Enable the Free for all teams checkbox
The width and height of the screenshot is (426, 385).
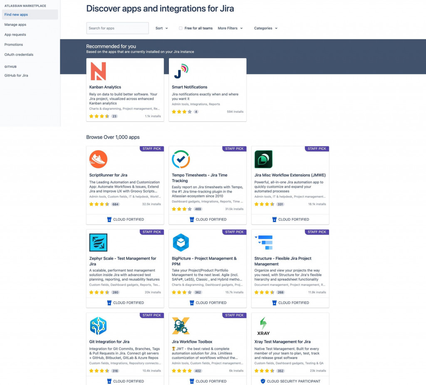[181, 28]
